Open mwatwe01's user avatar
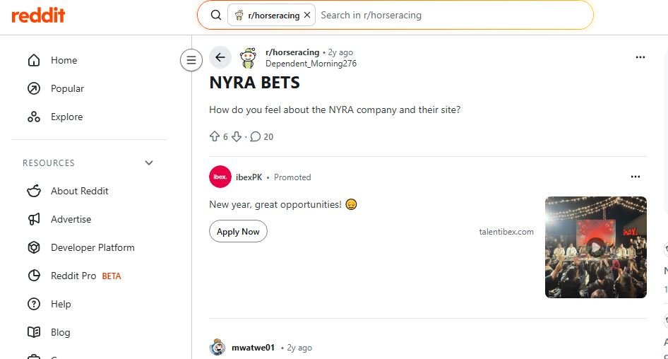Image resolution: width=668 pixels, height=359 pixels. point(217,347)
